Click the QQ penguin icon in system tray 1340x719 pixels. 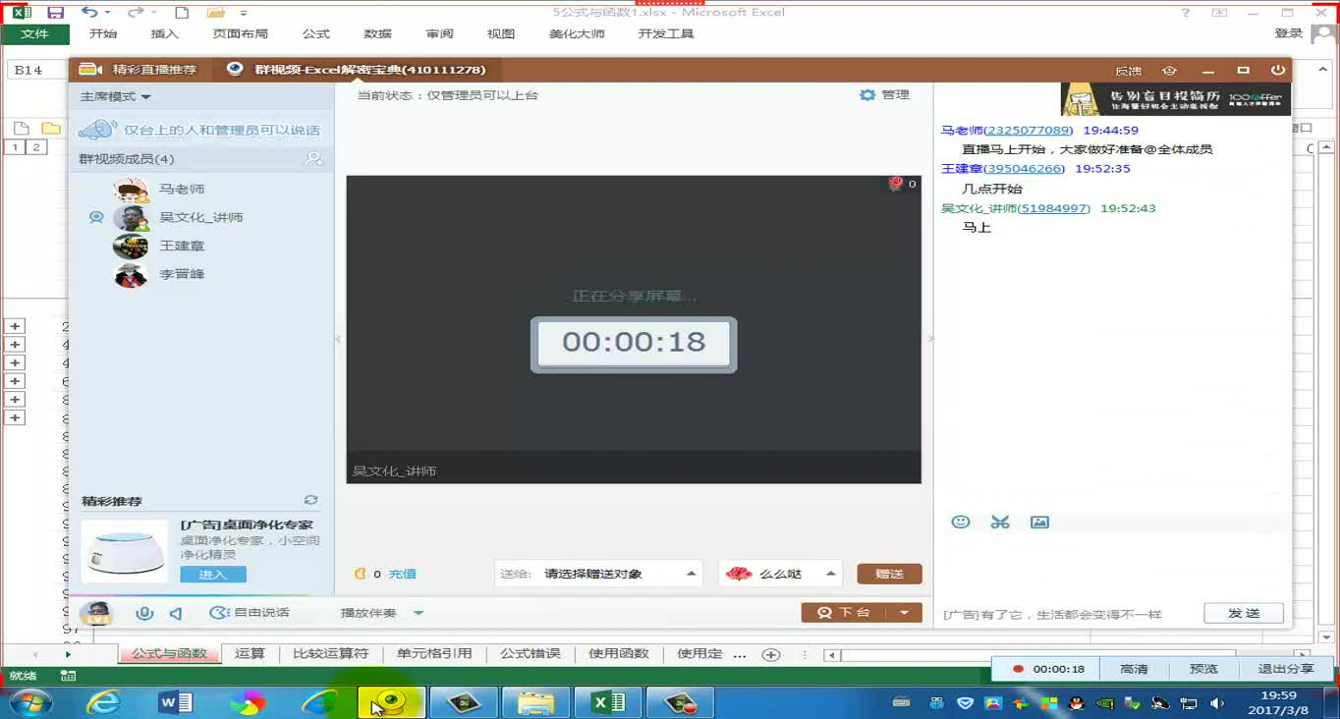point(1077,703)
